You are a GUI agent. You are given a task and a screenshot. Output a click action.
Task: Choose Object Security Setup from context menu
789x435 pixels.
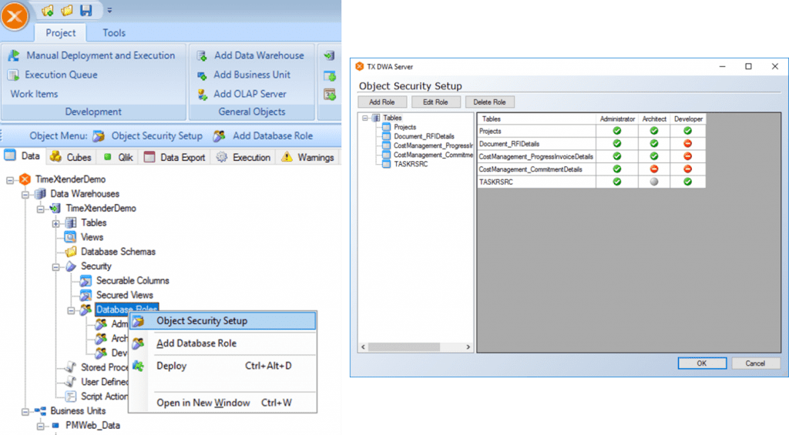[x=223, y=321]
